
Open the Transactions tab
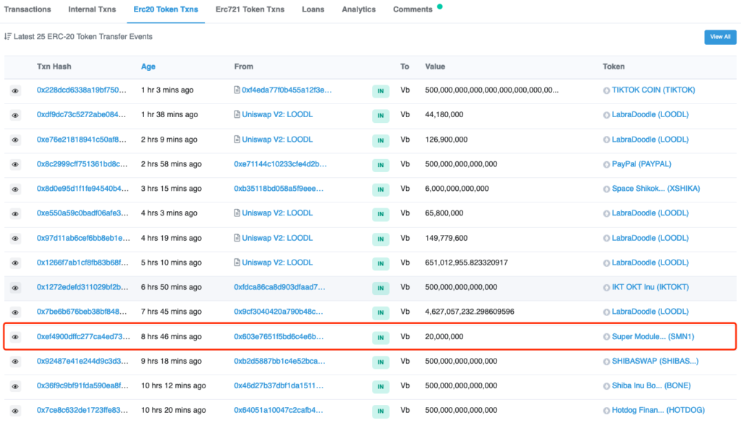(27, 9)
